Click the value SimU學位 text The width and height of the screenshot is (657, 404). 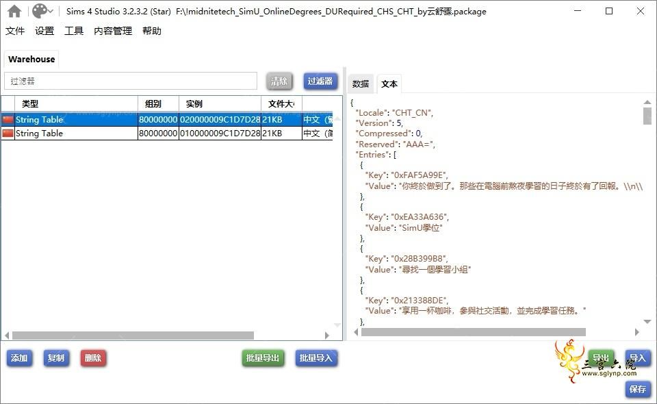click(421, 227)
